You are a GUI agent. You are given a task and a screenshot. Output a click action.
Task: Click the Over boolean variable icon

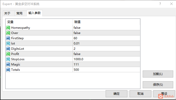click(8, 33)
